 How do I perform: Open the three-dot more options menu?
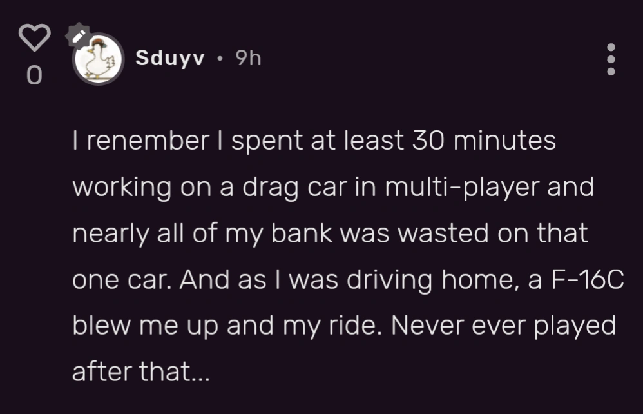click(611, 59)
